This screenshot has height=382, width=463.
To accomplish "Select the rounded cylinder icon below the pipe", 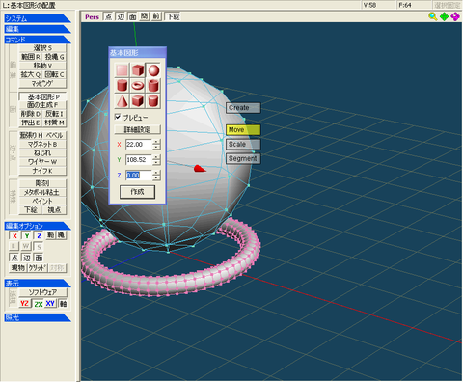I will pos(153,101).
